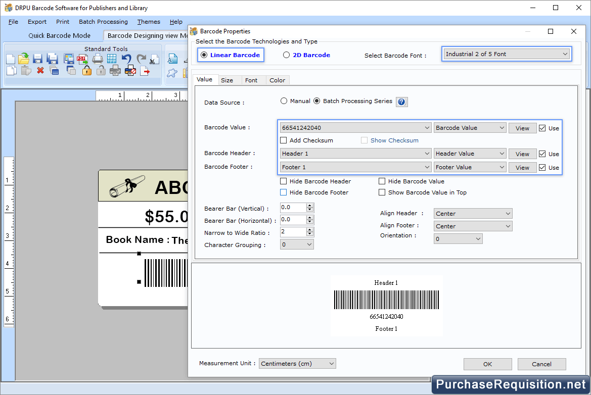The height and width of the screenshot is (395, 591).
Task: Enable the Add Checksum option
Action: [284, 140]
